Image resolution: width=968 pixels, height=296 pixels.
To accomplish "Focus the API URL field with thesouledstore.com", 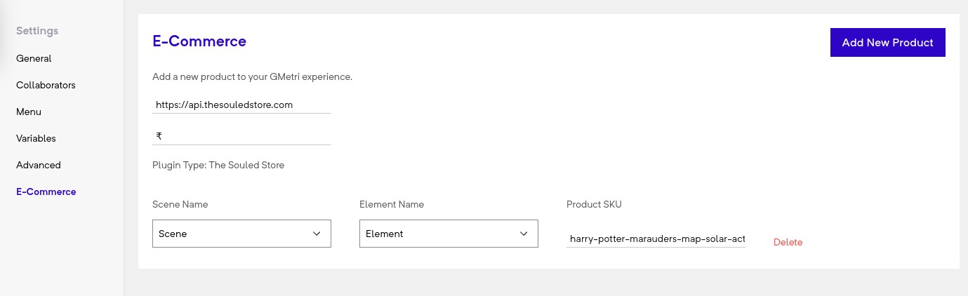I will pos(241,105).
